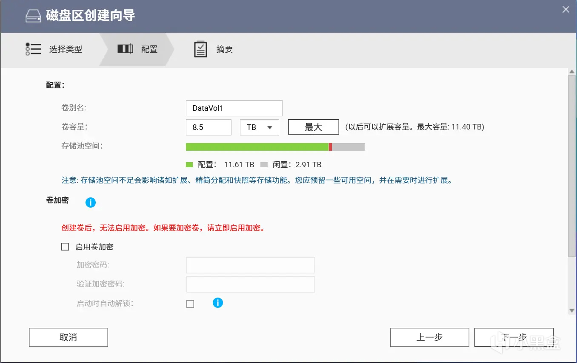The image size is (577, 363).
Task: Click the 启动时自动解锁: label
Action: [x=105, y=304]
